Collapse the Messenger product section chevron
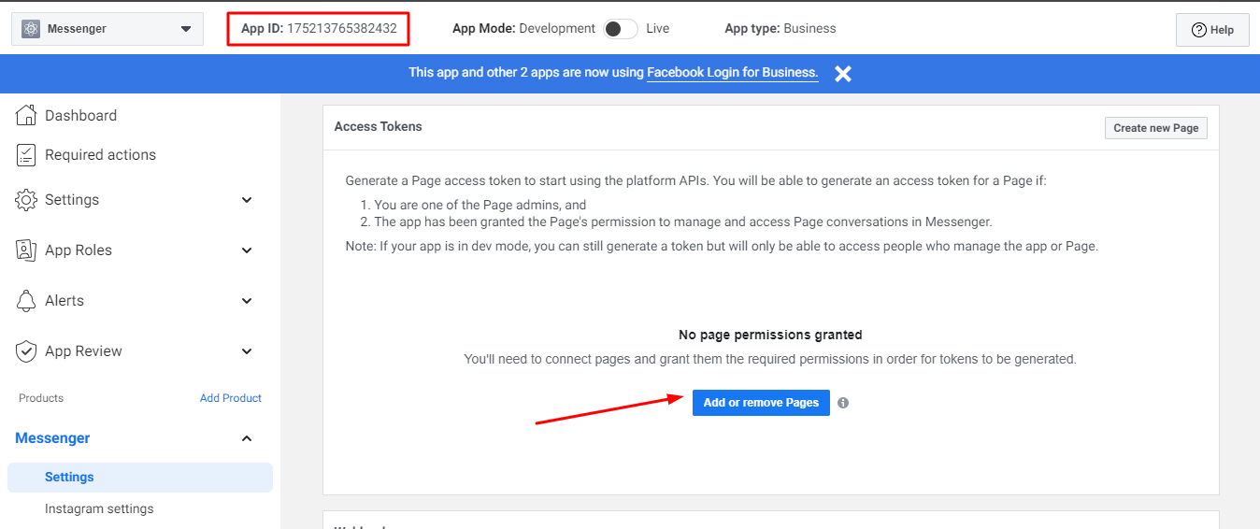Screen dimensions: 1260x529 [247, 438]
